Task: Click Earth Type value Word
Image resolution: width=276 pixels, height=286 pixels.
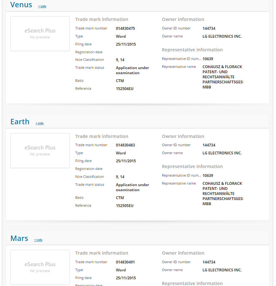Action: (121, 153)
